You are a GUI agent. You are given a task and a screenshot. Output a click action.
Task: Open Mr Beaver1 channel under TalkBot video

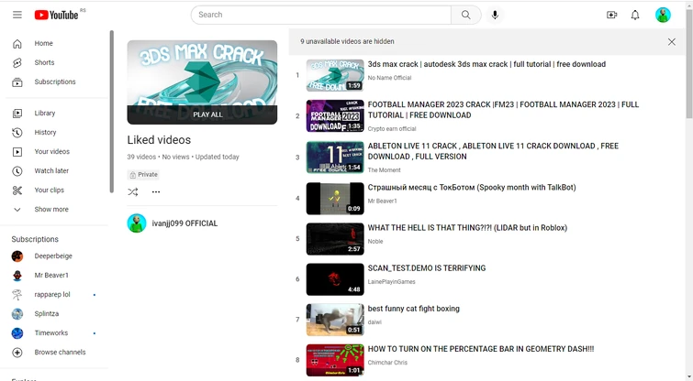coord(383,201)
